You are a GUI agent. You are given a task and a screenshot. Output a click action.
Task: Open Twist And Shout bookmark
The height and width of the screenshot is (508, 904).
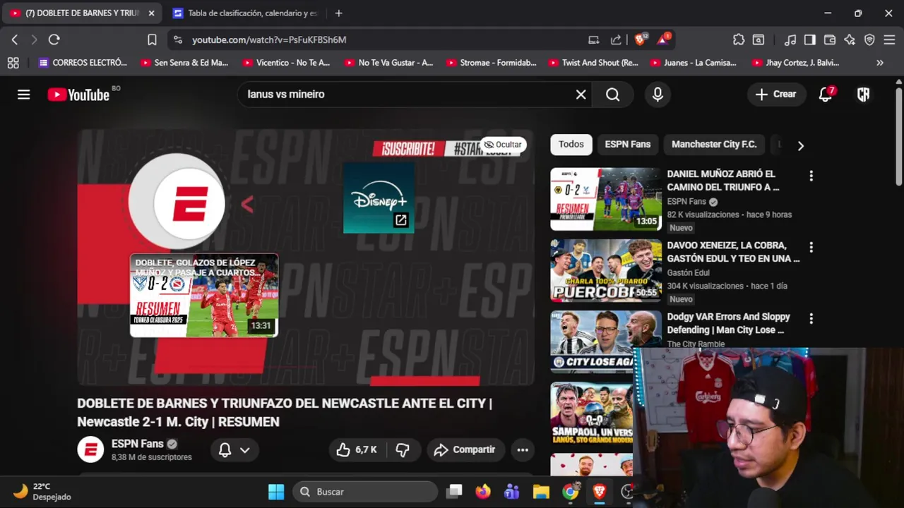[593, 63]
